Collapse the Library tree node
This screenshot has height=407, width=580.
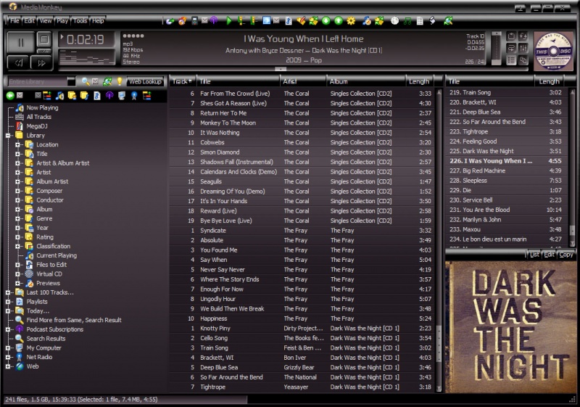(x=8, y=136)
